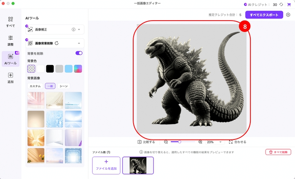
Task: Choose the pale blue ocean background thumbnail
Action: coord(73,100)
